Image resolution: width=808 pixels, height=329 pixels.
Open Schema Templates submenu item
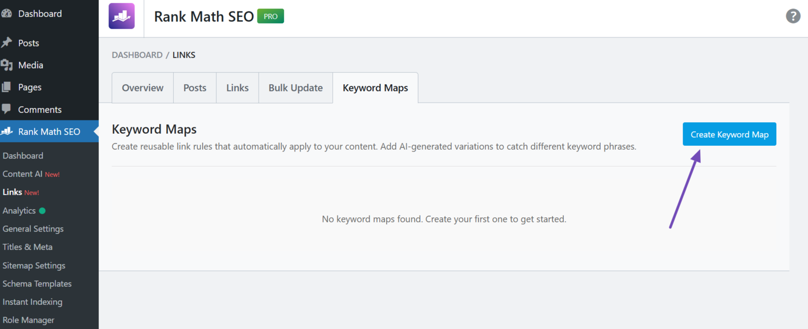click(37, 283)
